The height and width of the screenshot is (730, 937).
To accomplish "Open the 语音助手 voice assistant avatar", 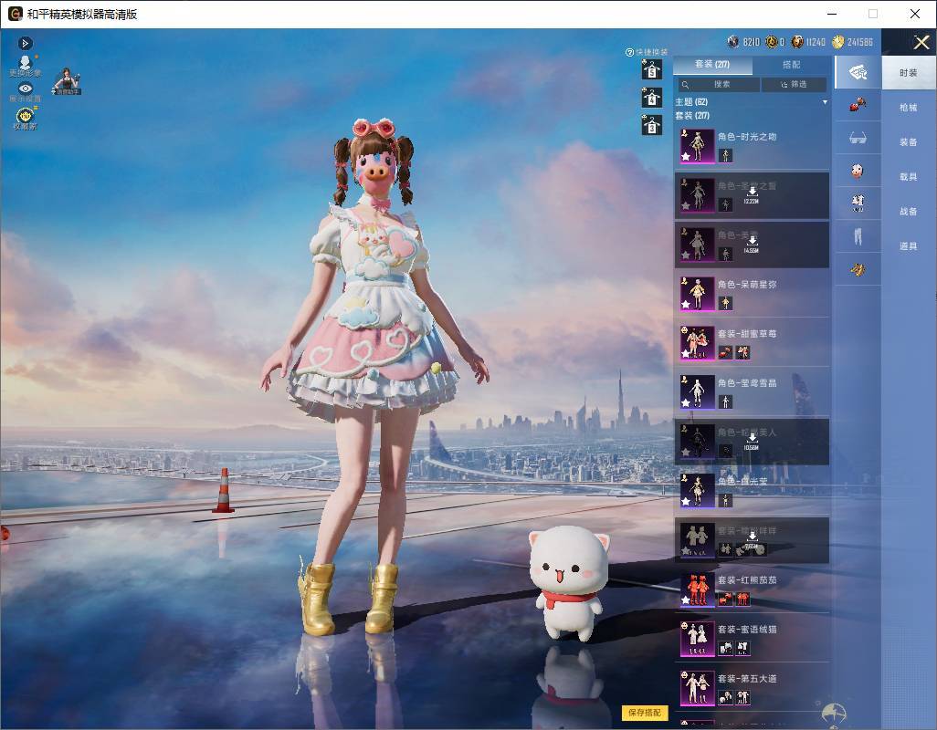I will coord(67,81).
